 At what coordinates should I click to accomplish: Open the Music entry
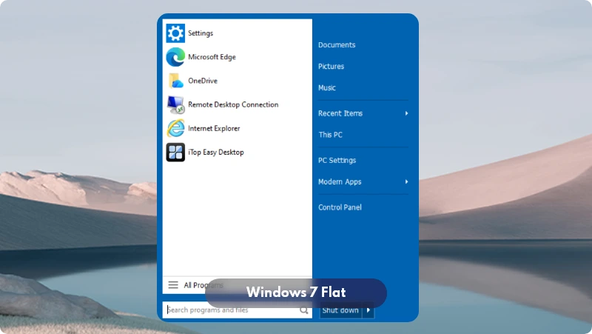click(x=327, y=88)
